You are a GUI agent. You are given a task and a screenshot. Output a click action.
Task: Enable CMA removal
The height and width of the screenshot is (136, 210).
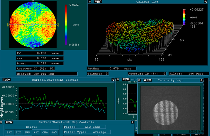(x=45, y=132)
